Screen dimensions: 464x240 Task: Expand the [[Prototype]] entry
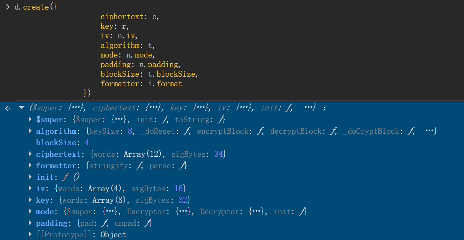click(30, 235)
